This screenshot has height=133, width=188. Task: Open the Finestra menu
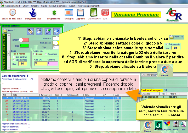35,6
